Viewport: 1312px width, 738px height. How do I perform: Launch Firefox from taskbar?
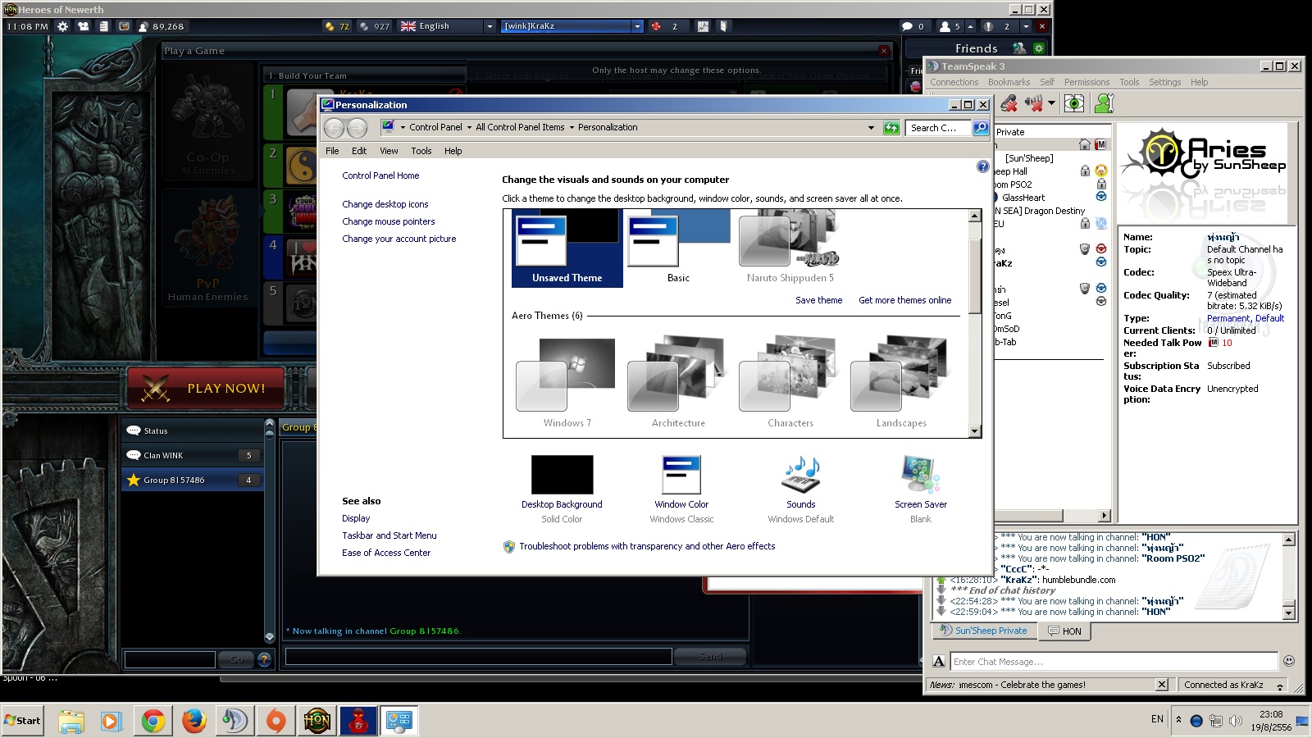[194, 721]
